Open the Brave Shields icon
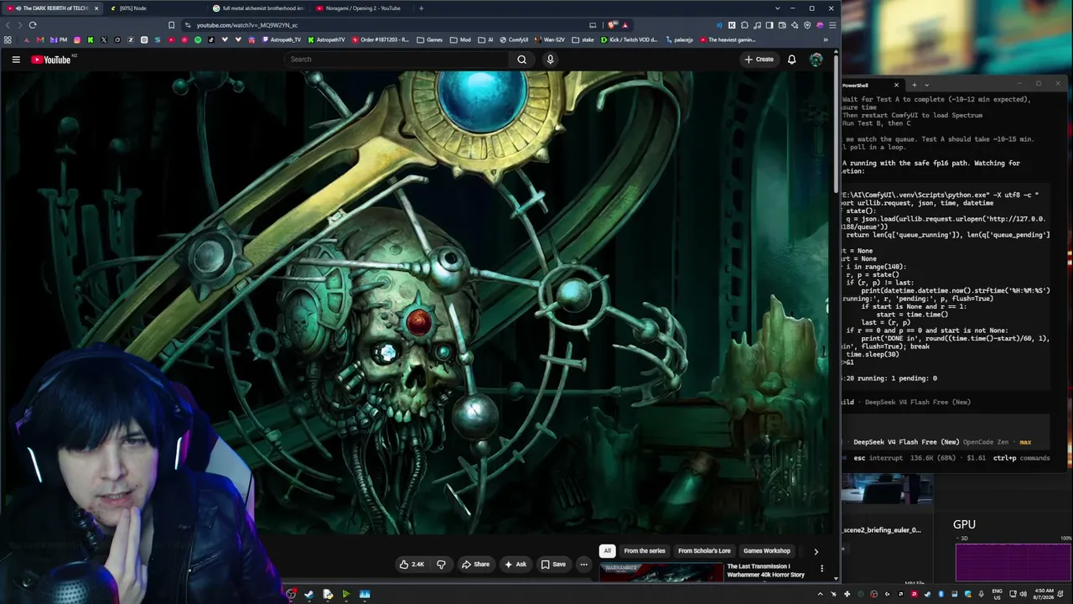This screenshot has height=604, width=1073. 612,25
